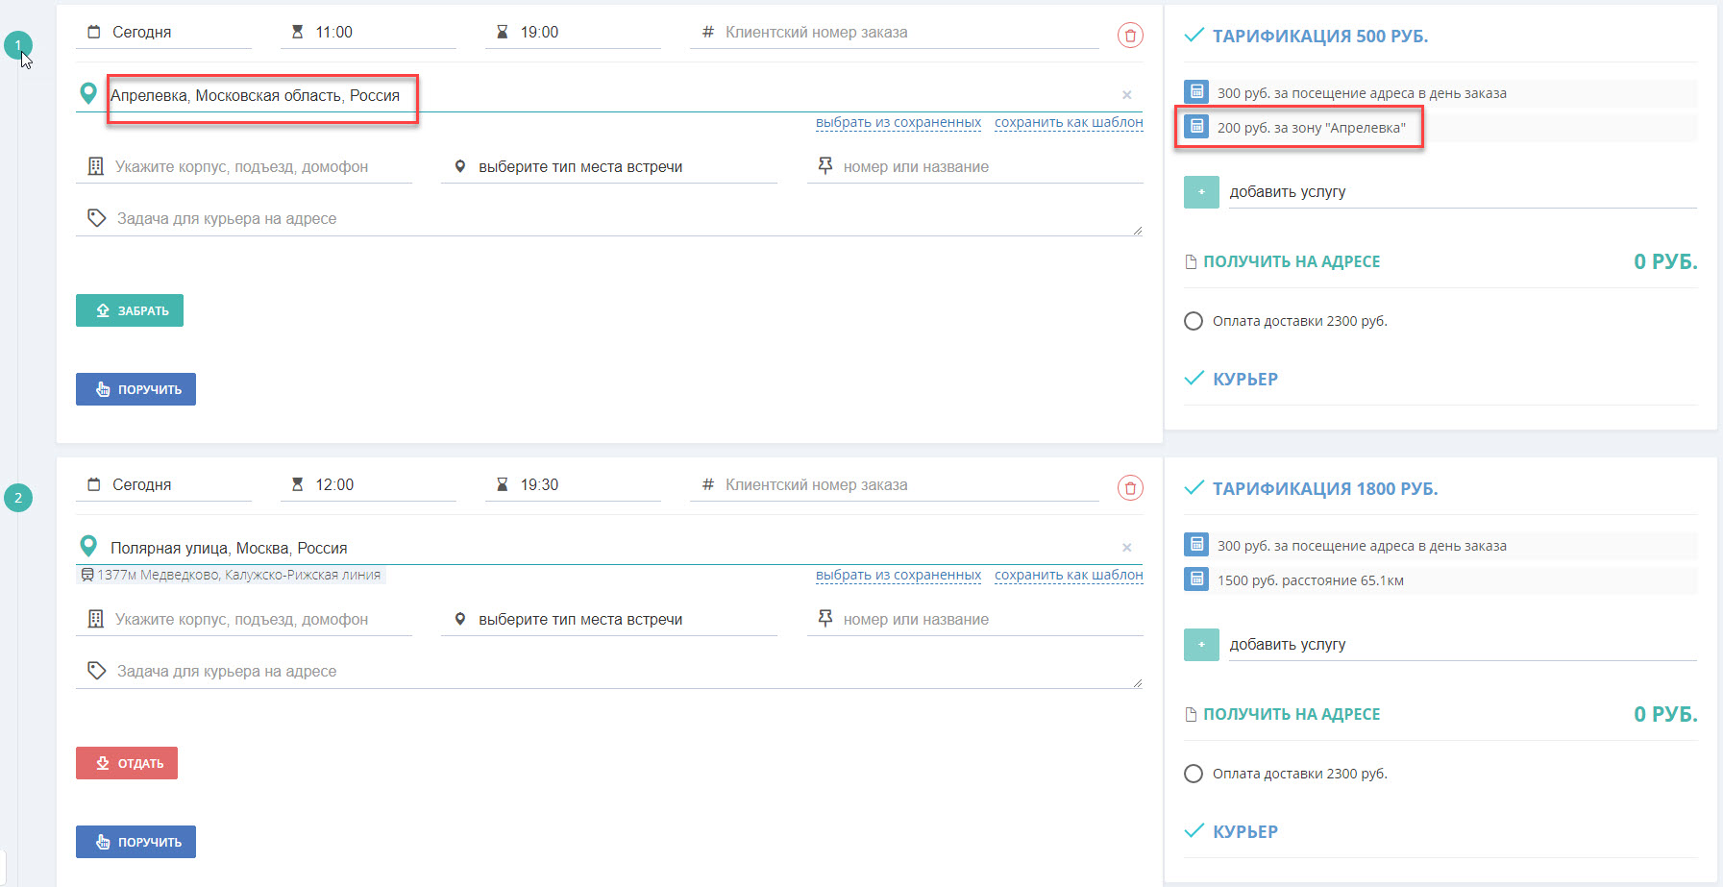Screen dimensions: 1723x887
Task: Click добавить услугу field in address 1
Action: (1463, 192)
